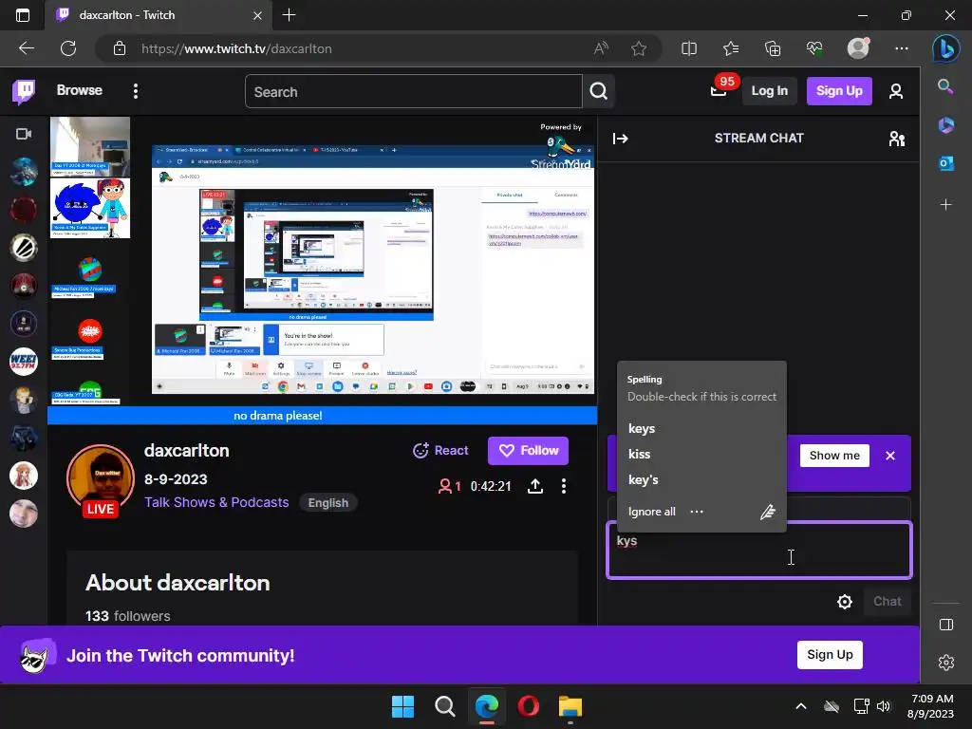Screen dimensions: 972x729
Task: Click the daxcarlton channel name
Action: pyautogui.click(x=187, y=451)
